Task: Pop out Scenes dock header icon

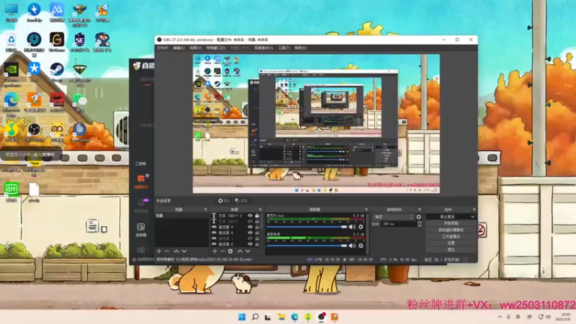Action: (x=205, y=210)
